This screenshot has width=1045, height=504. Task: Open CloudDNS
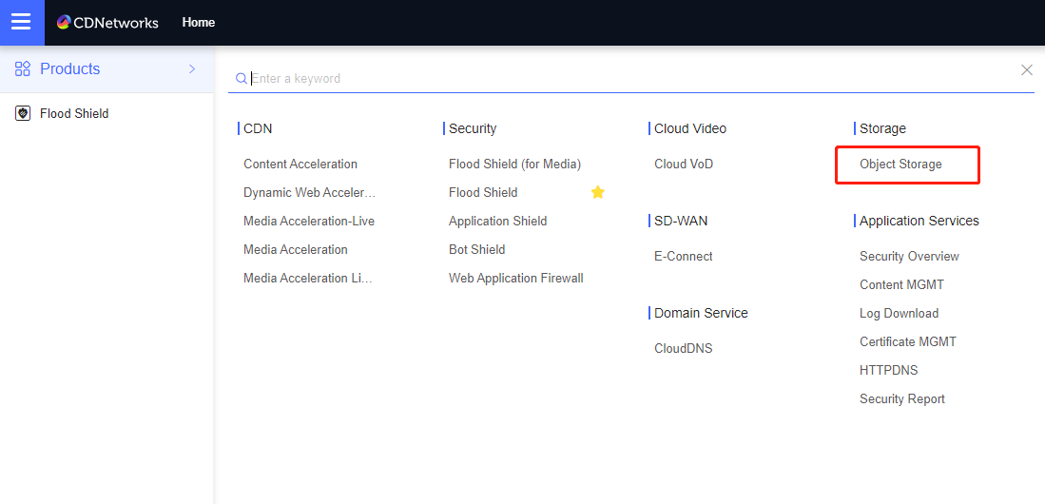pyautogui.click(x=683, y=349)
